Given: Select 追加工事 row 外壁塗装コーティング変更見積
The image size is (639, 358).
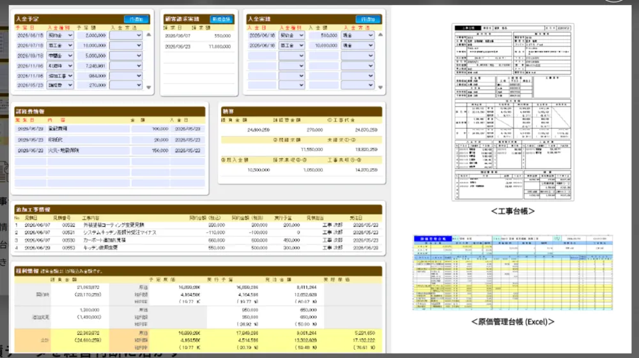Looking at the screenshot, I should click(x=199, y=225).
